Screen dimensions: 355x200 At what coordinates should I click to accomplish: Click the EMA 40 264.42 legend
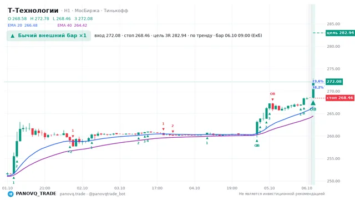click(x=72, y=26)
